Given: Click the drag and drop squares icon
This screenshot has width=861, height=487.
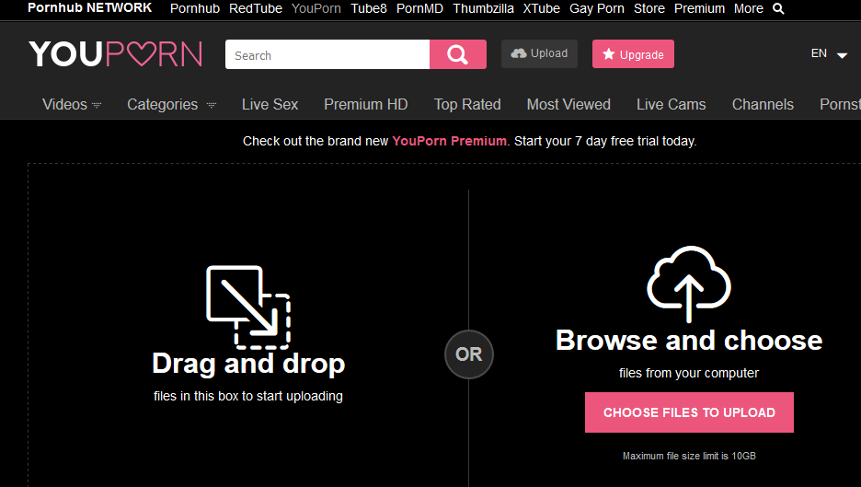Looking at the screenshot, I should [248, 307].
